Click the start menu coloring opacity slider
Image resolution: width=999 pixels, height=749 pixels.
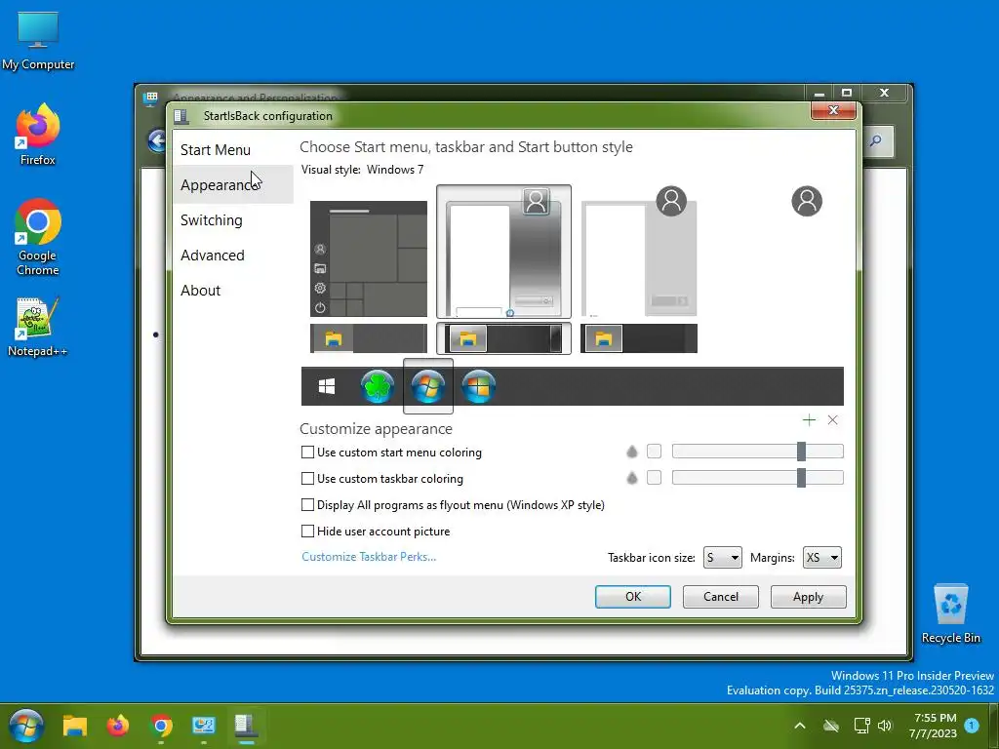[x=757, y=452]
